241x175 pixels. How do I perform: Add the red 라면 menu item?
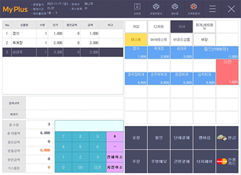[227, 72]
